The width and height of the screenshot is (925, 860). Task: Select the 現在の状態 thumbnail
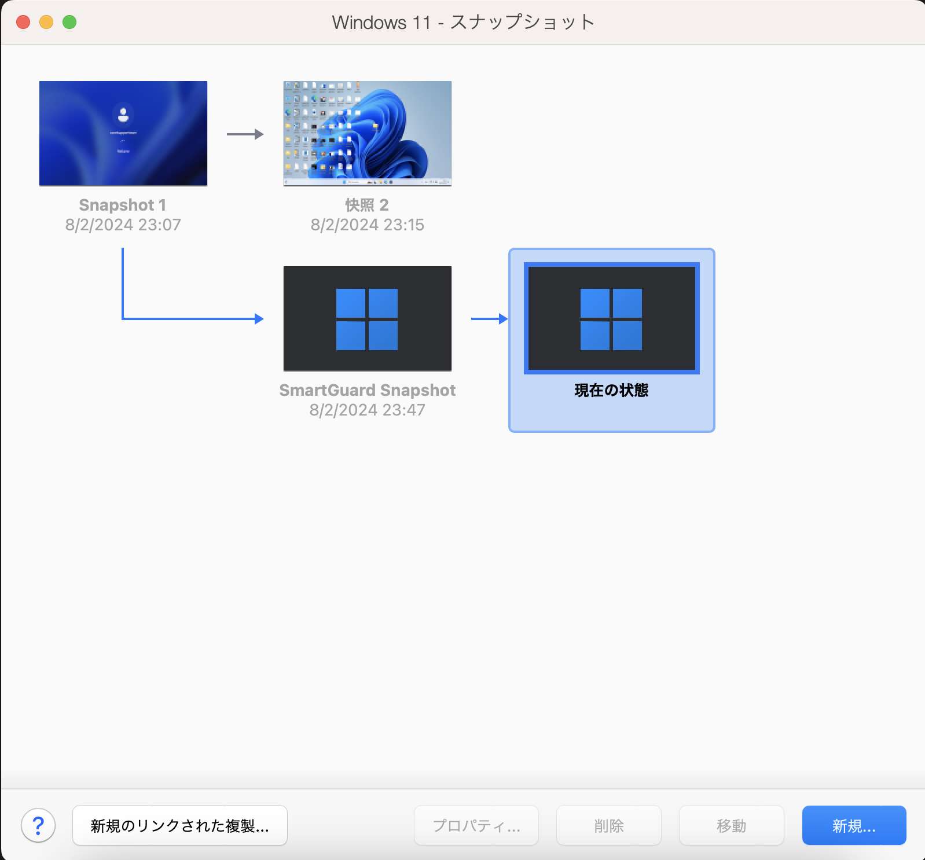click(611, 318)
